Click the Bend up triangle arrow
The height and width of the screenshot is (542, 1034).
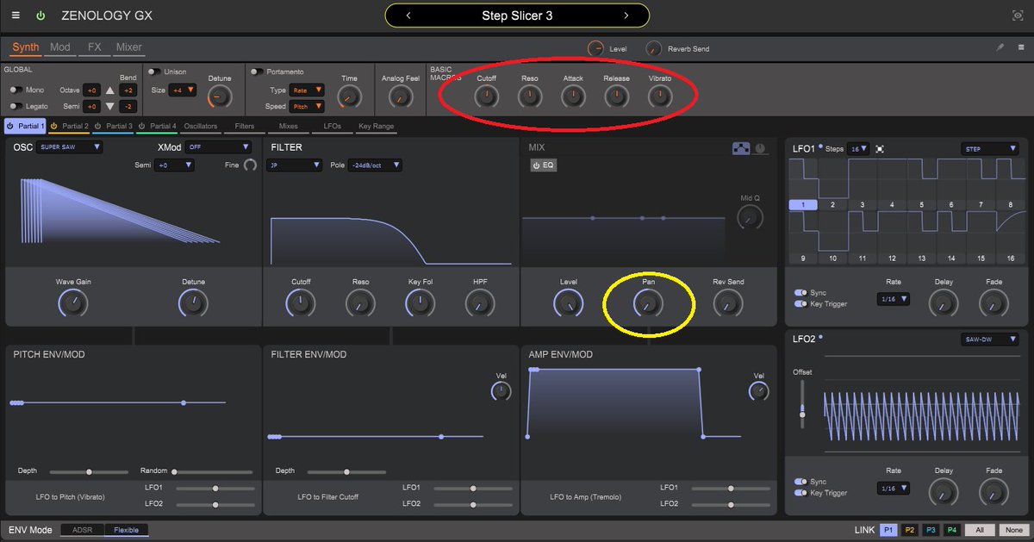tap(109, 90)
